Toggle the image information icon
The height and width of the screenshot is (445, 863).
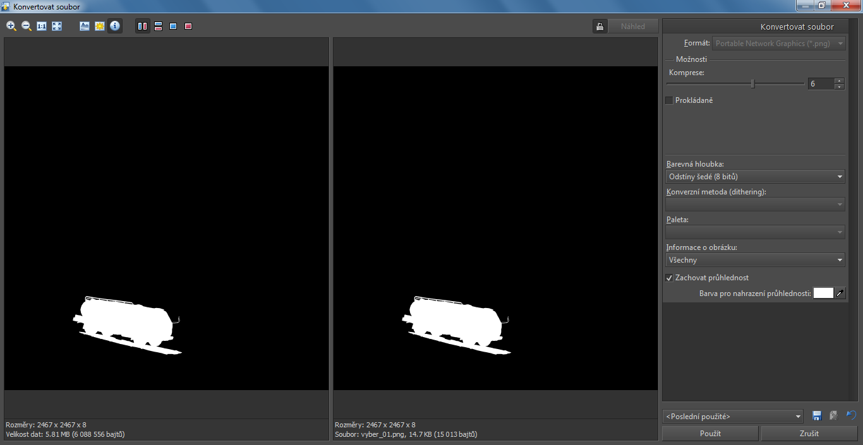[115, 26]
